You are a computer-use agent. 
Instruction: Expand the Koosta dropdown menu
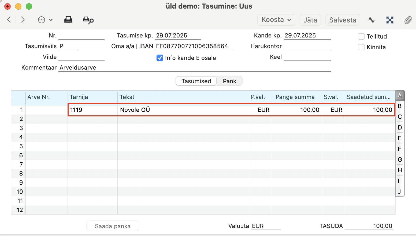[x=276, y=20]
